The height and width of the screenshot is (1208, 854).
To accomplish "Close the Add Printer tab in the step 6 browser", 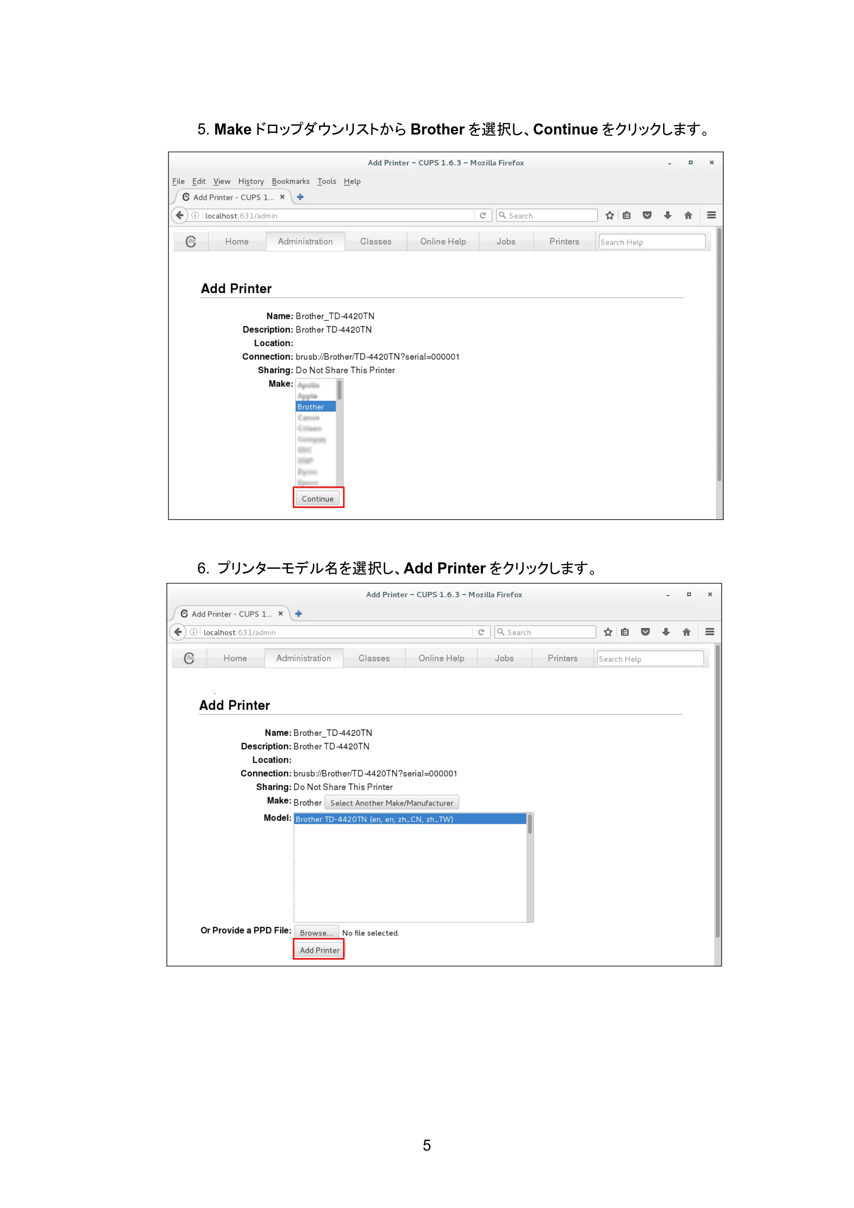I will (281, 614).
